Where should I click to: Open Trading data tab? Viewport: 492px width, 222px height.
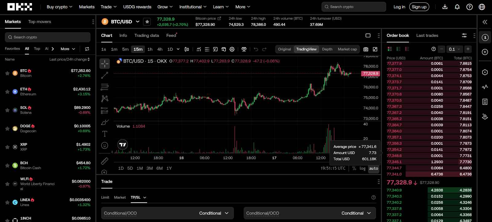tap(146, 35)
